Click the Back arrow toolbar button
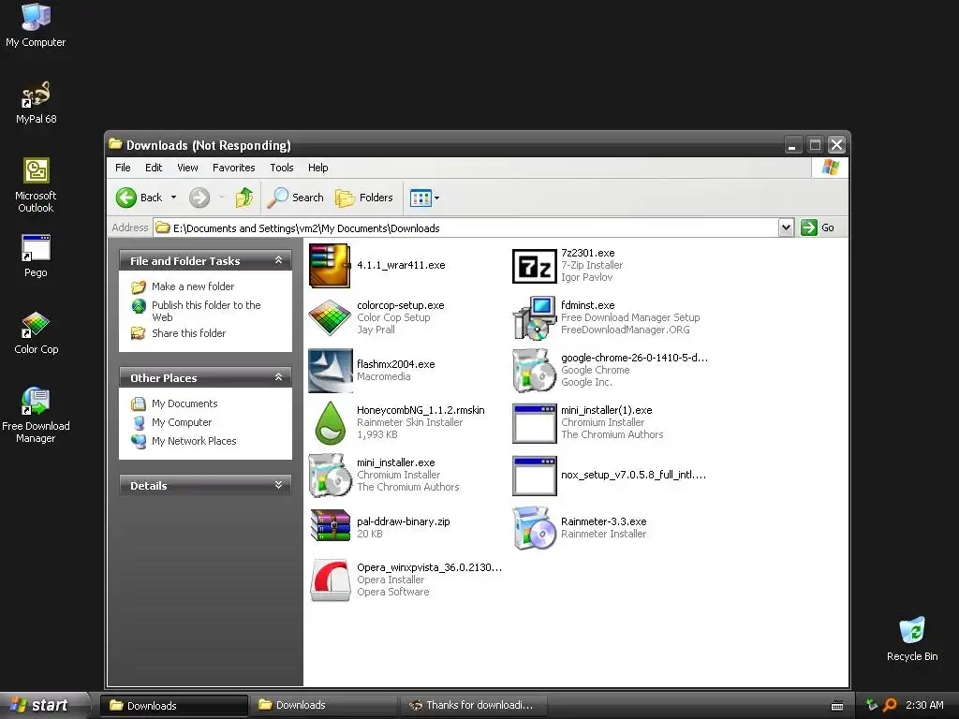Viewport: 959px width, 719px height. coord(139,198)
